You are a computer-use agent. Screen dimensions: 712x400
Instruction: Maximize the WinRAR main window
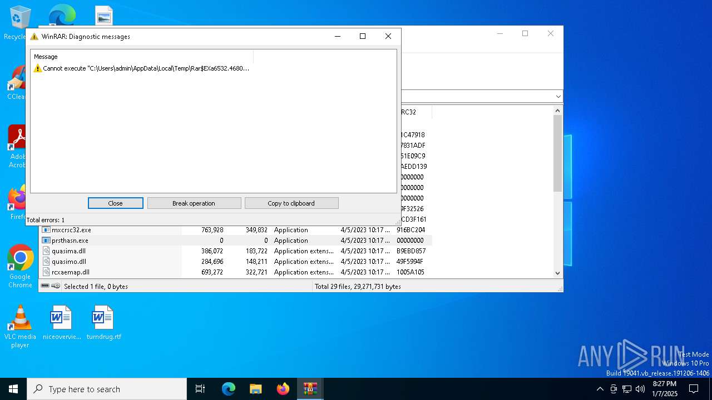tap(525, 33)
